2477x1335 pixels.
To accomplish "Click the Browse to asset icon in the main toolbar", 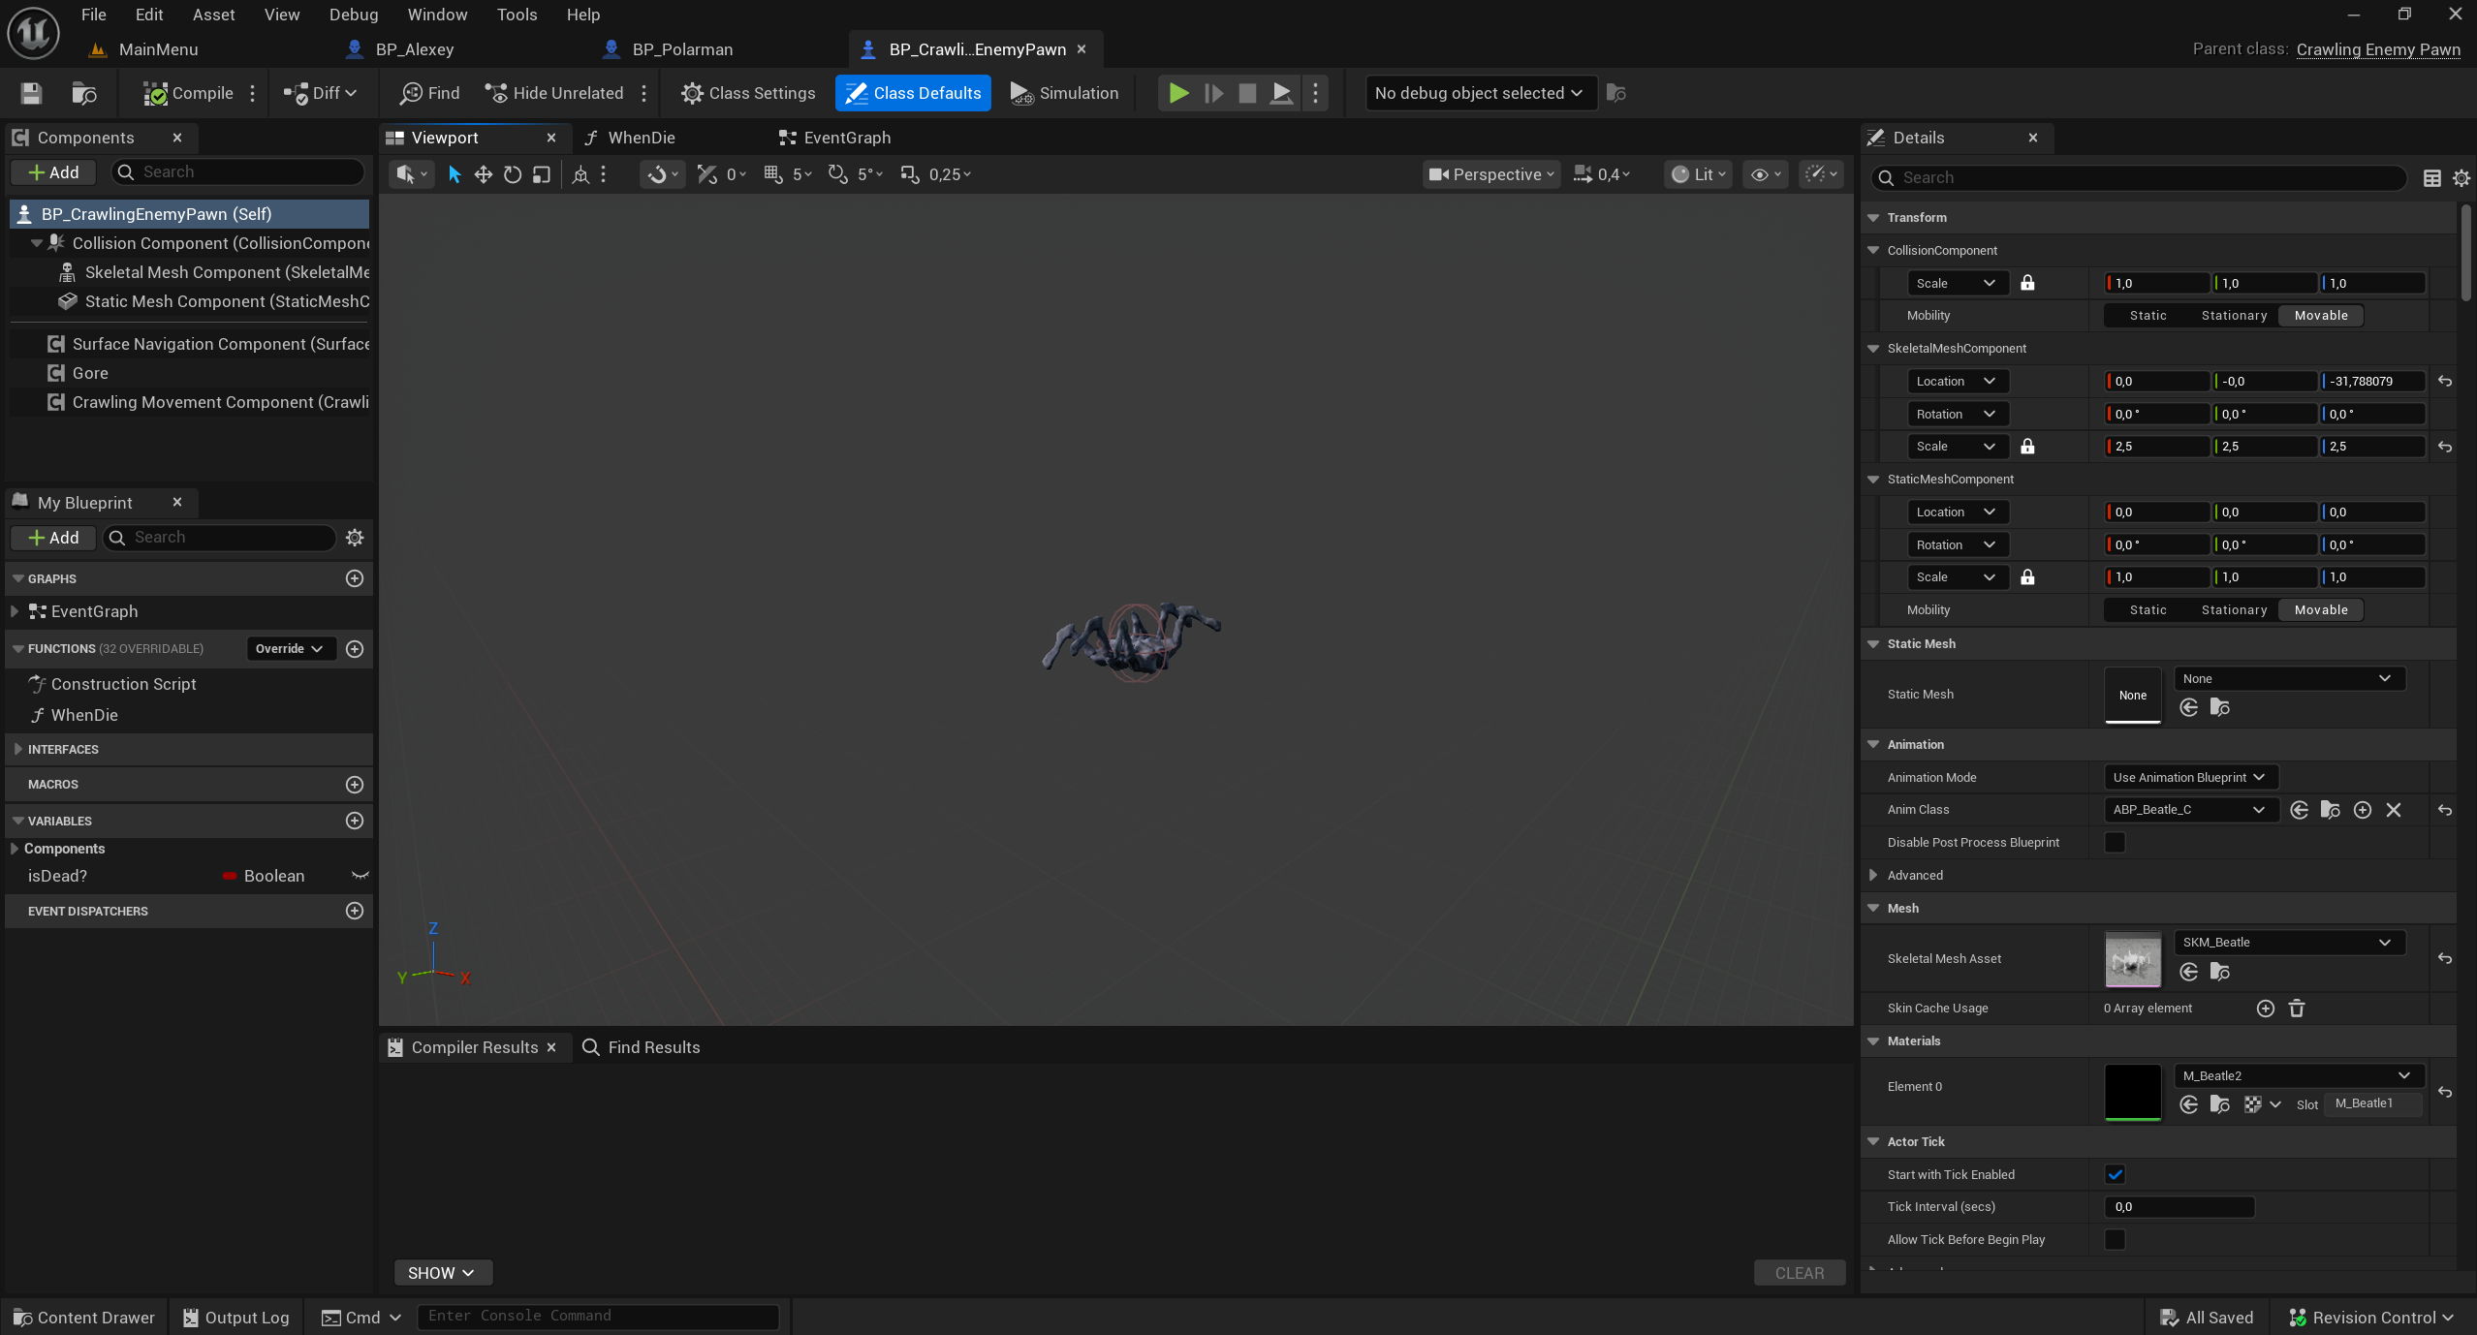I will coord(84,93).
